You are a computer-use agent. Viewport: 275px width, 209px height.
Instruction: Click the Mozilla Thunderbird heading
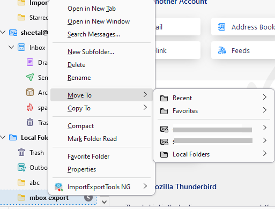coord(185,186)
